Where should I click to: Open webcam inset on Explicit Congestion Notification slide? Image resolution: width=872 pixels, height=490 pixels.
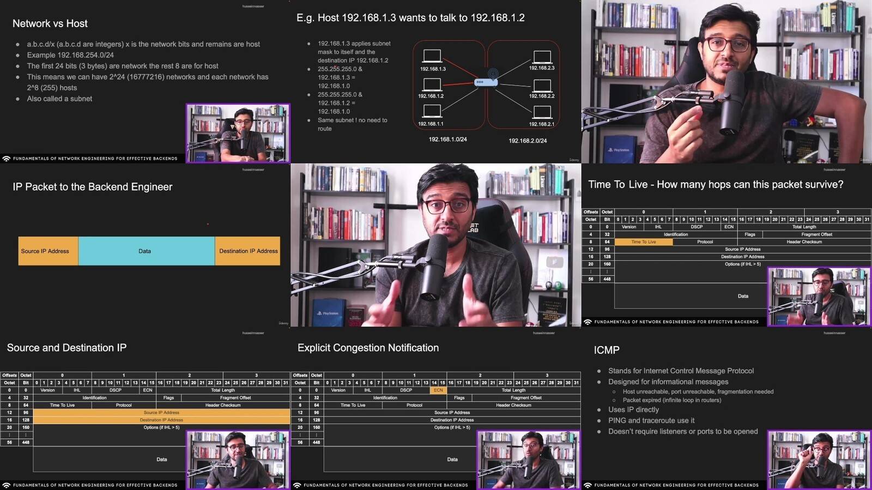[x=528, y=460]
